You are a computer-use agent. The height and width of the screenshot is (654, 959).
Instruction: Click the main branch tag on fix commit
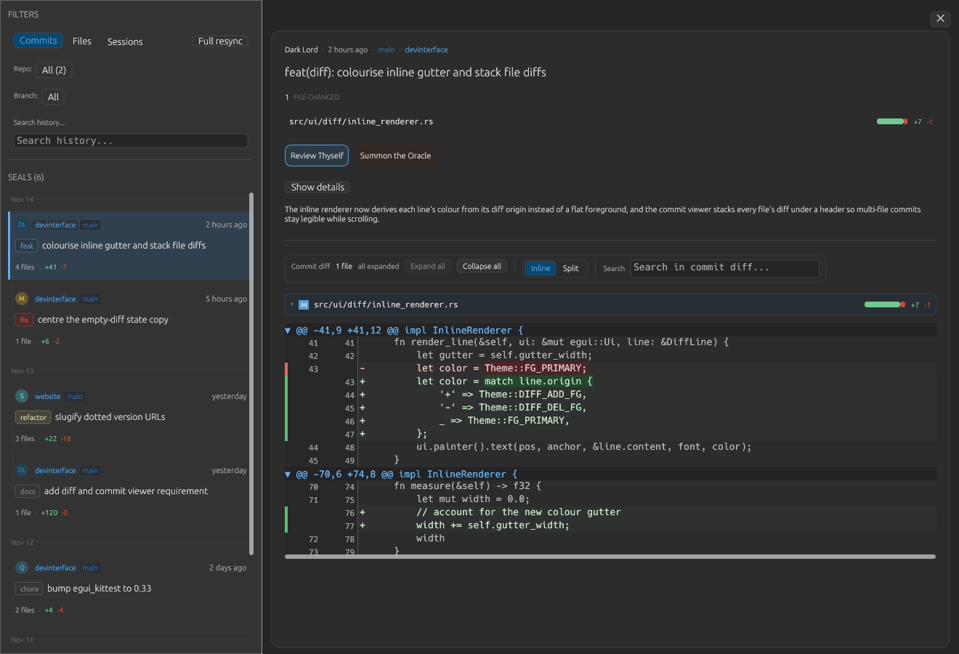90,299
